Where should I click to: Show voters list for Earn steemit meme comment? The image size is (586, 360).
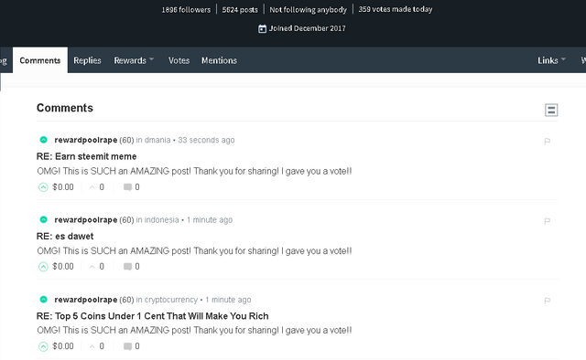pos(97,187)
